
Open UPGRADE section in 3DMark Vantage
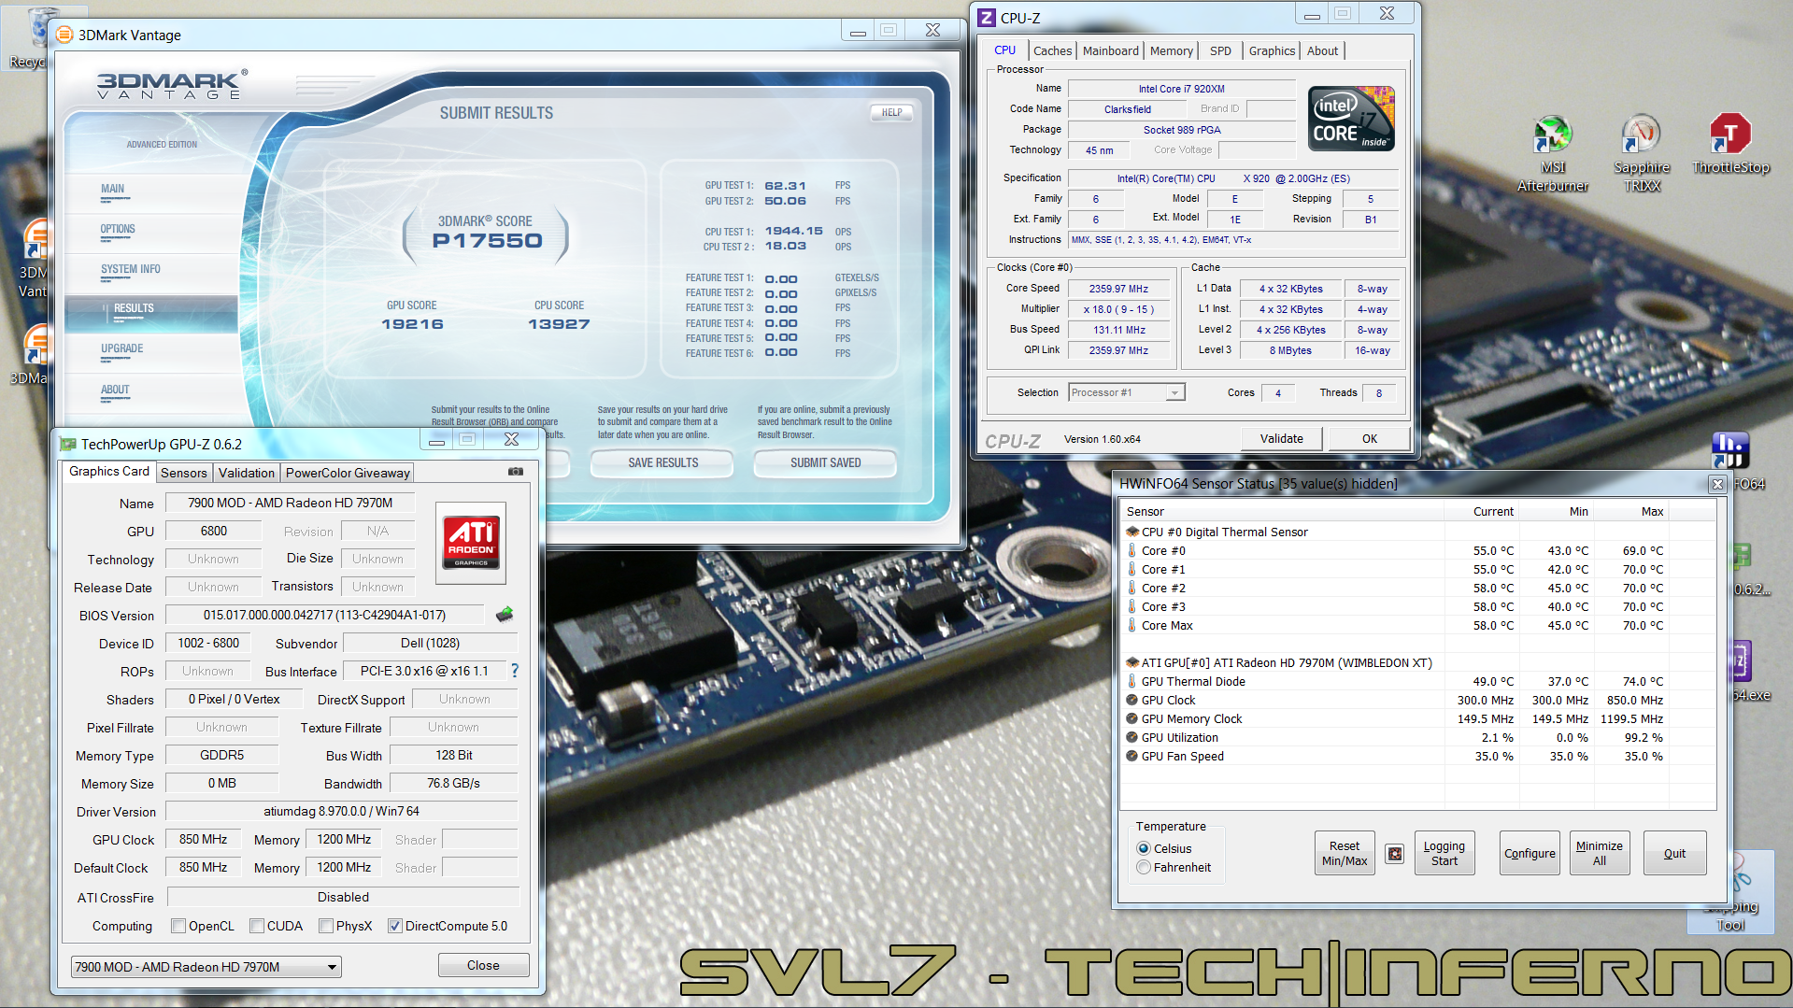(x=122, y=348)
